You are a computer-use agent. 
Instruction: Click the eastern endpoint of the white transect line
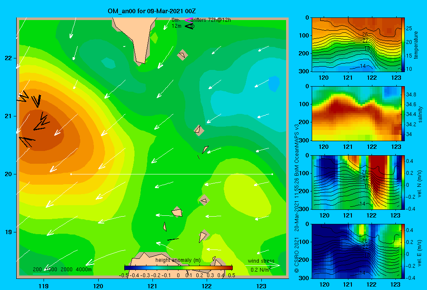pyautogui.click(x=272, y=174)
